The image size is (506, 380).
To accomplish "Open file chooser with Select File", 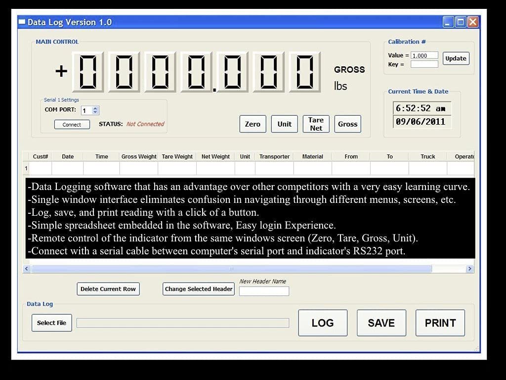I will [52, 323].
